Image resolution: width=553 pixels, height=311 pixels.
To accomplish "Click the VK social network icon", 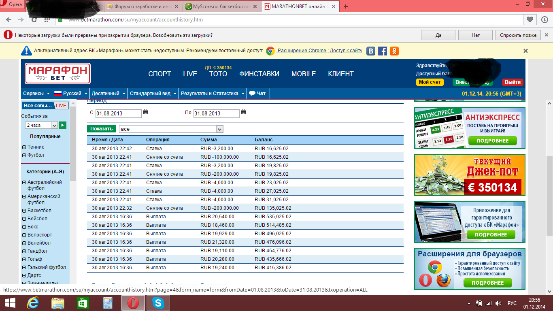I will [371, 51].
